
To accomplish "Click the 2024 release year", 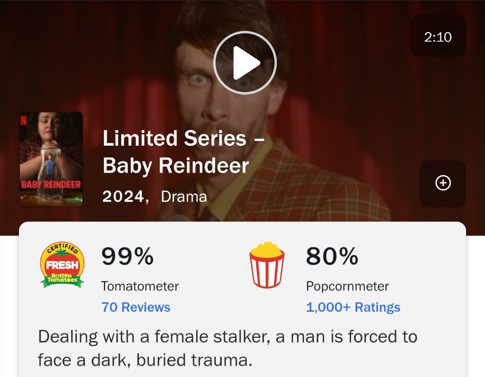I will click(x=123, y=196).
